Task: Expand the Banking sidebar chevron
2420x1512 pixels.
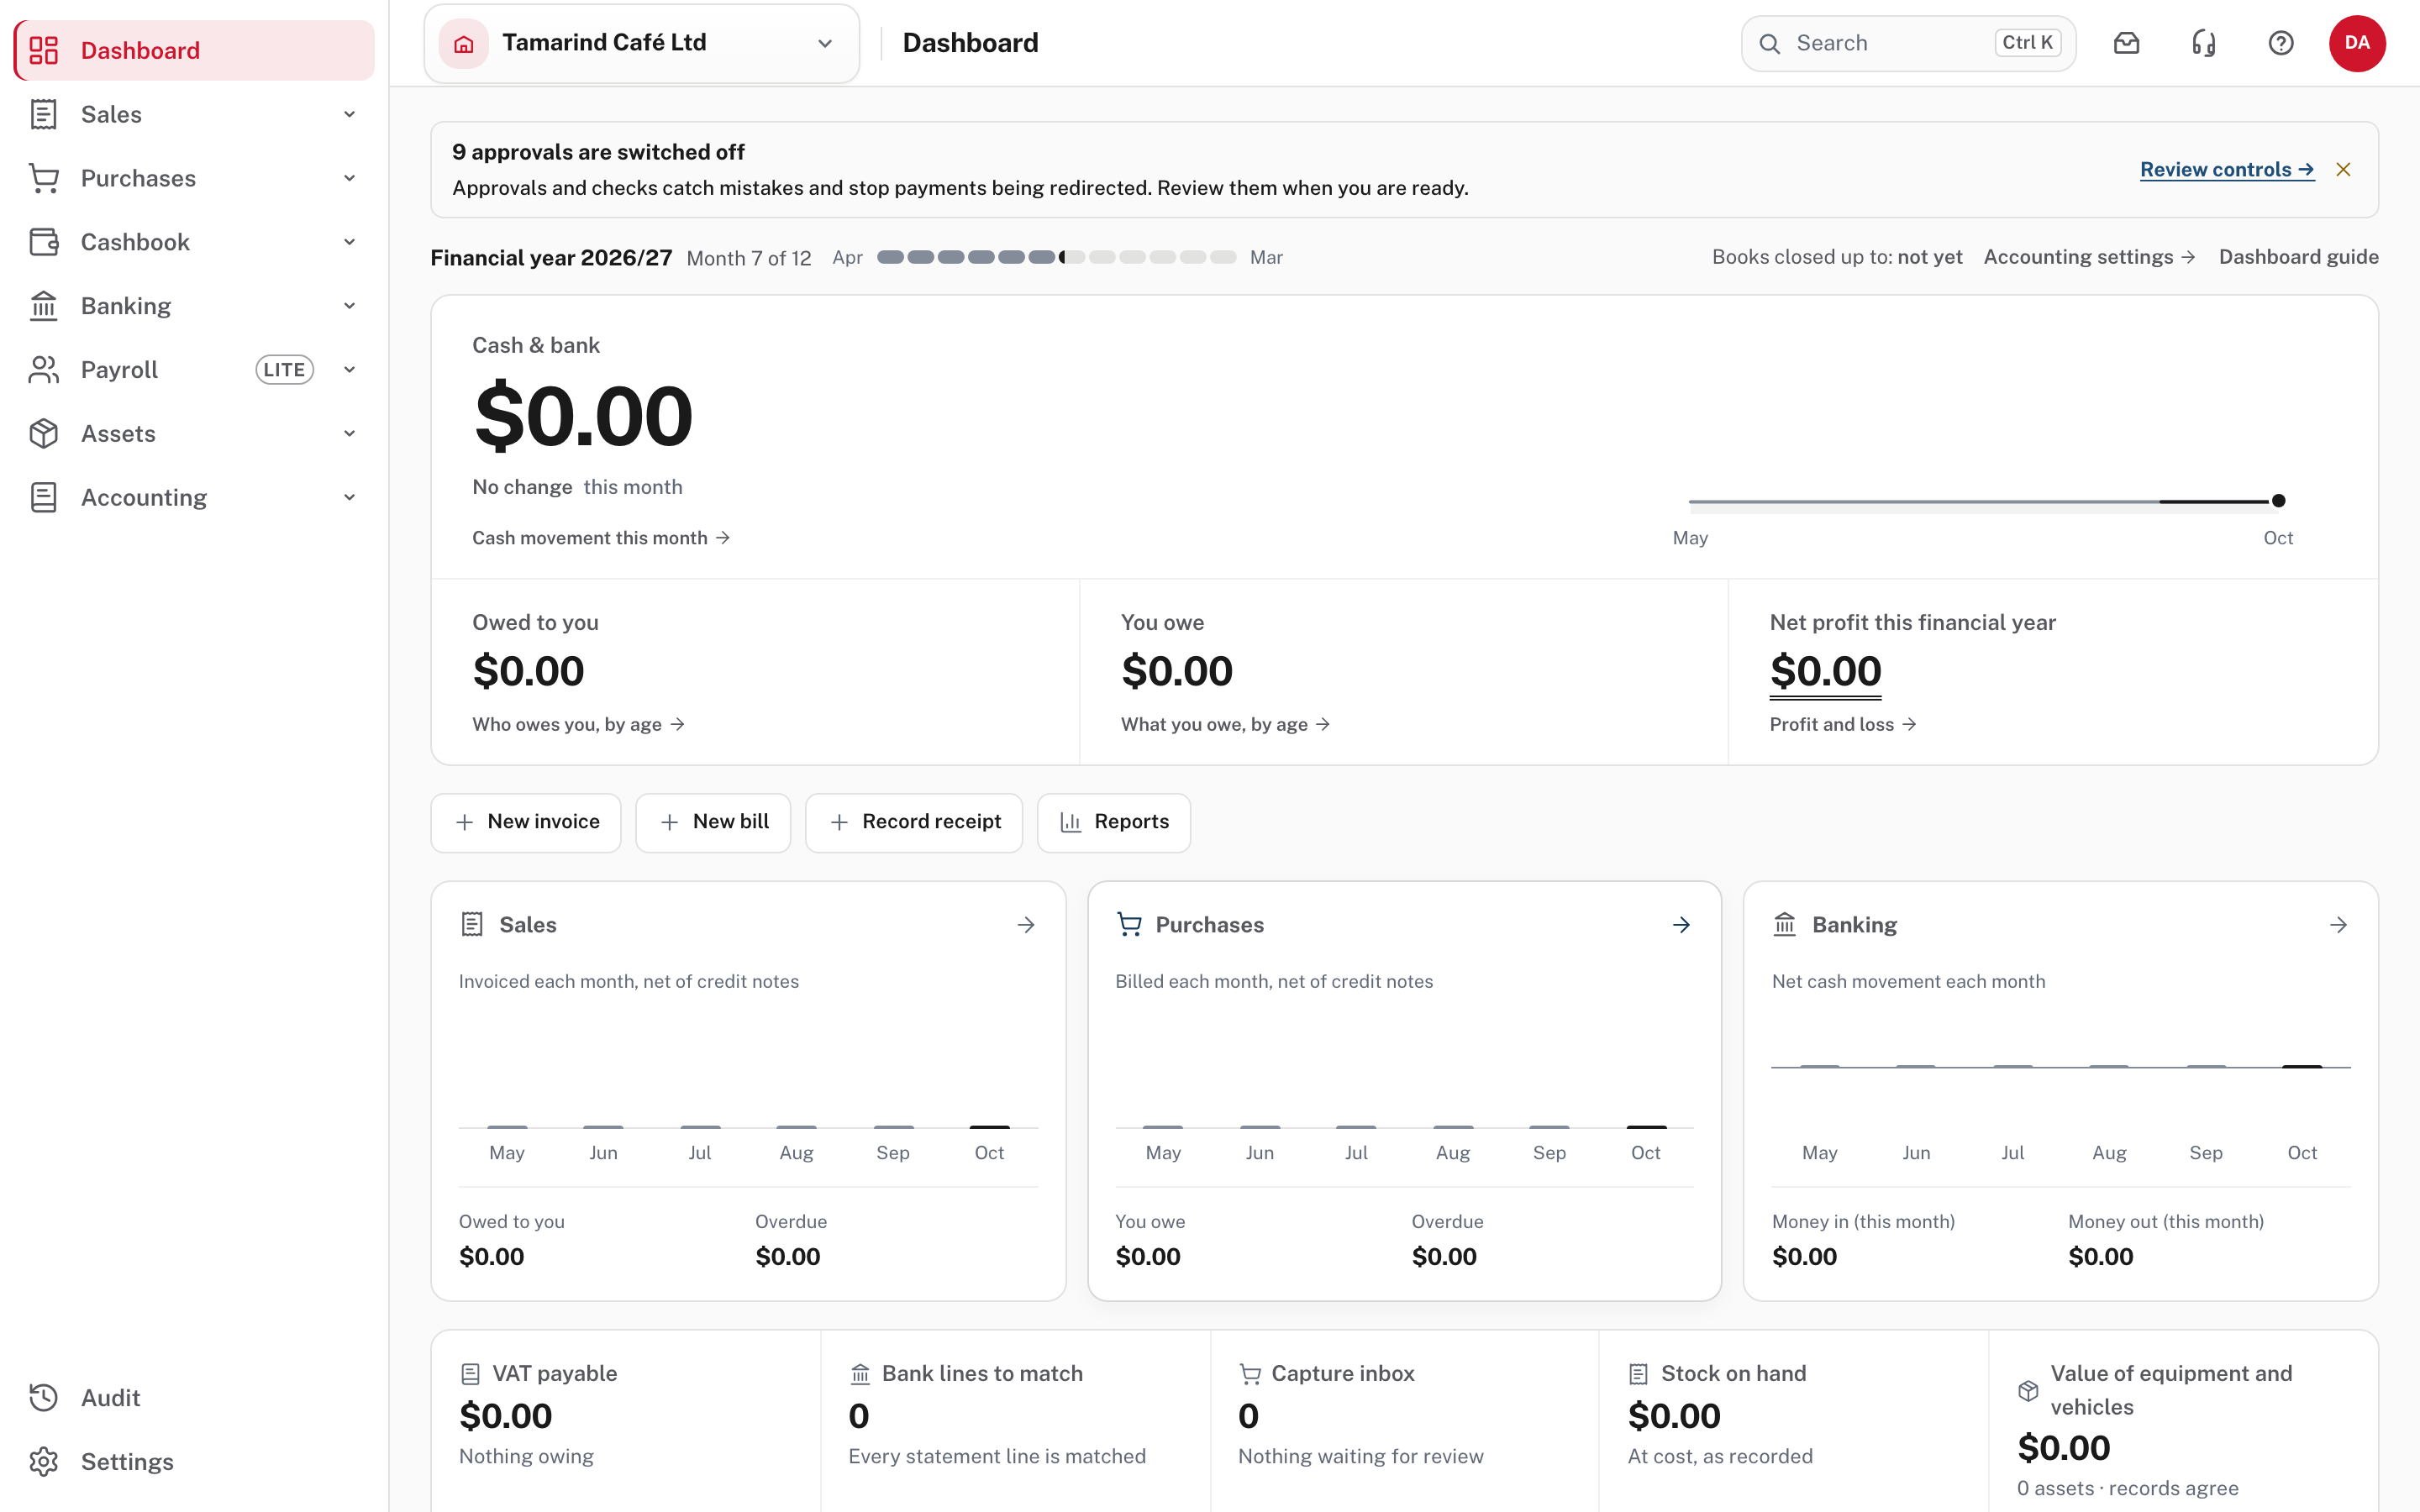Action: [349, 306]
